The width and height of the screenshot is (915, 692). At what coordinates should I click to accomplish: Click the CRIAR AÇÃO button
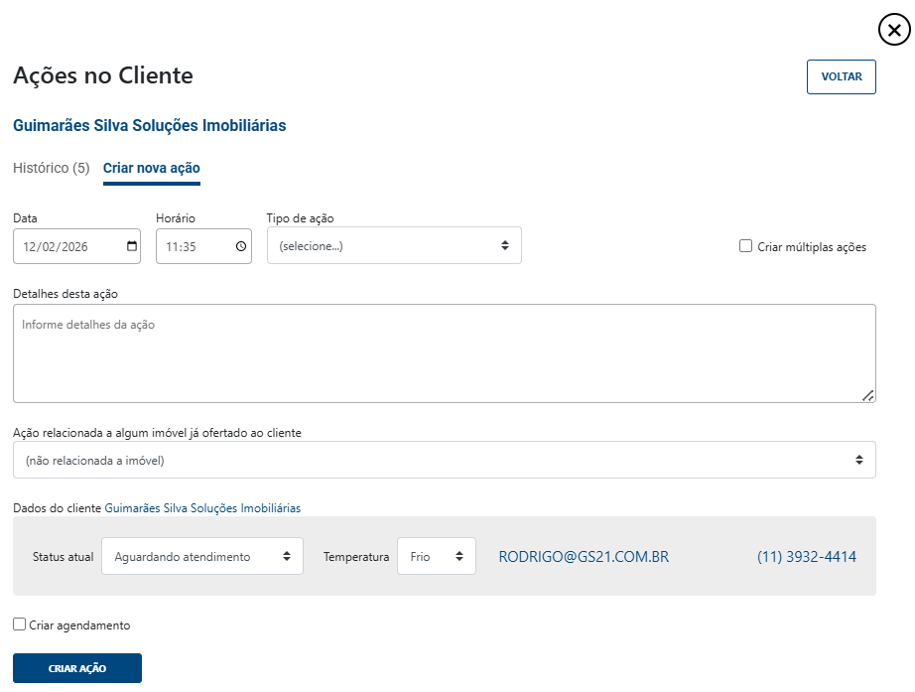click(77, 668)
